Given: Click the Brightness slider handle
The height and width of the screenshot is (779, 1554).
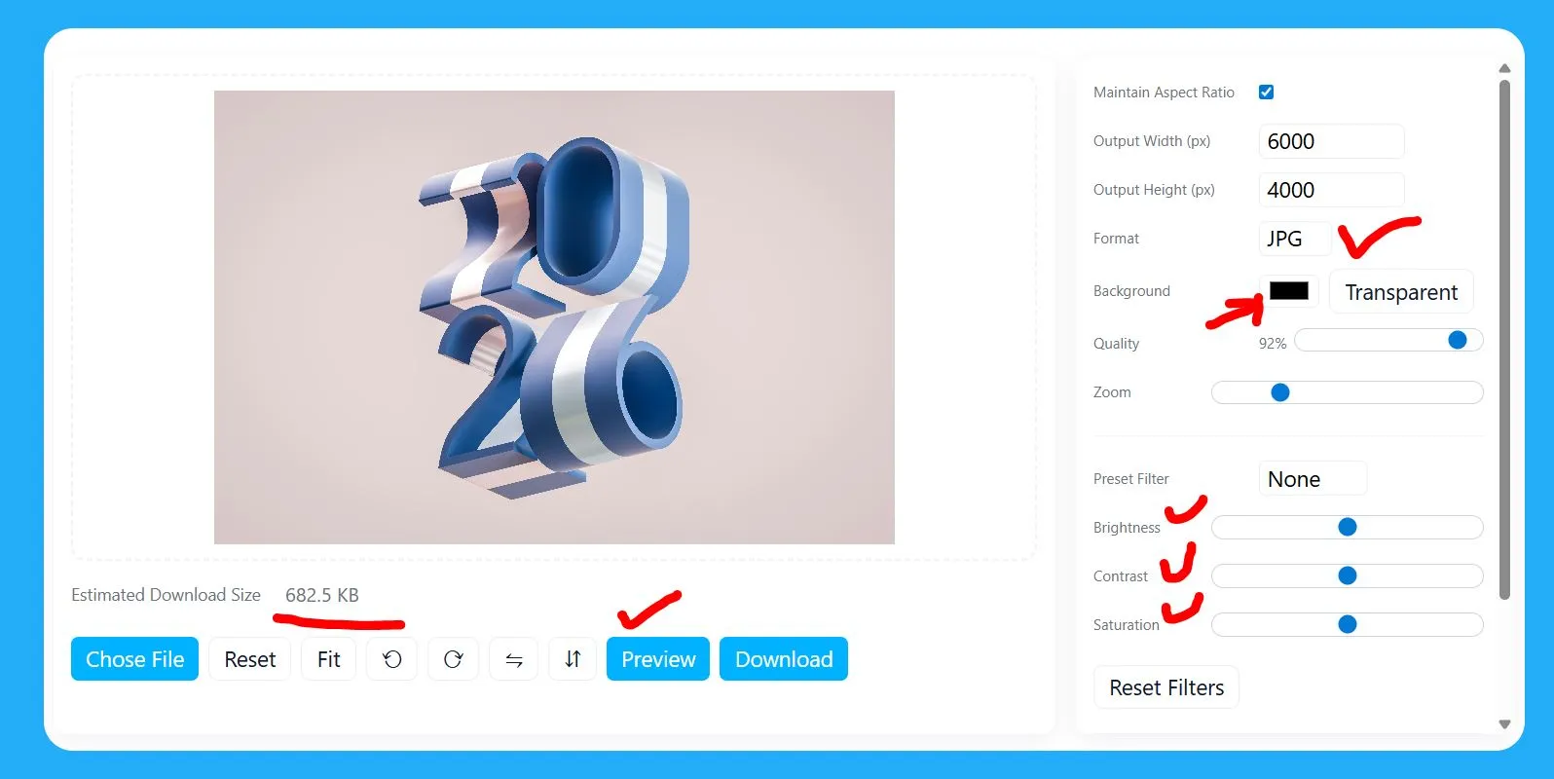Looking at the screenshot, I should (x=1348, y=527).
